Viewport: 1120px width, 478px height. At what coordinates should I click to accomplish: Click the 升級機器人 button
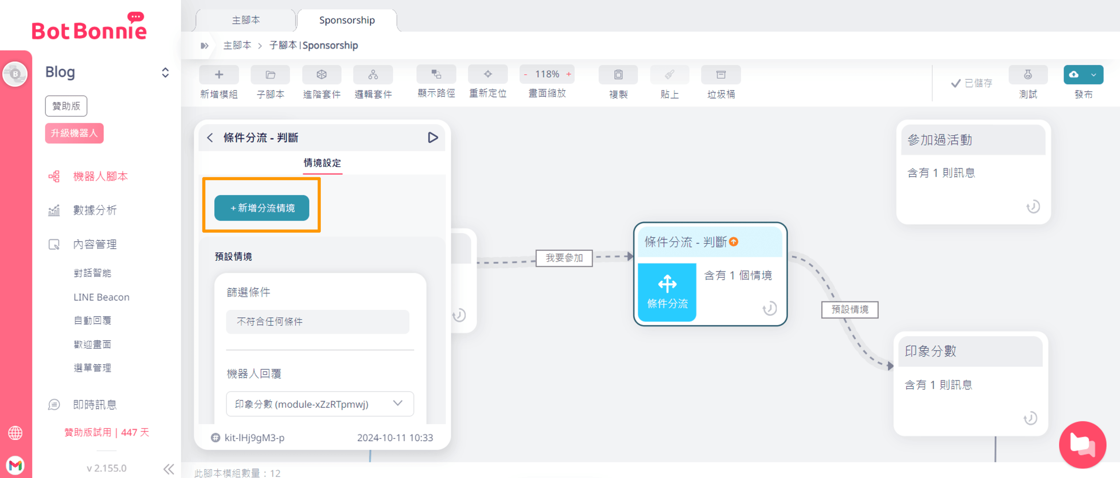coord(74,133)
